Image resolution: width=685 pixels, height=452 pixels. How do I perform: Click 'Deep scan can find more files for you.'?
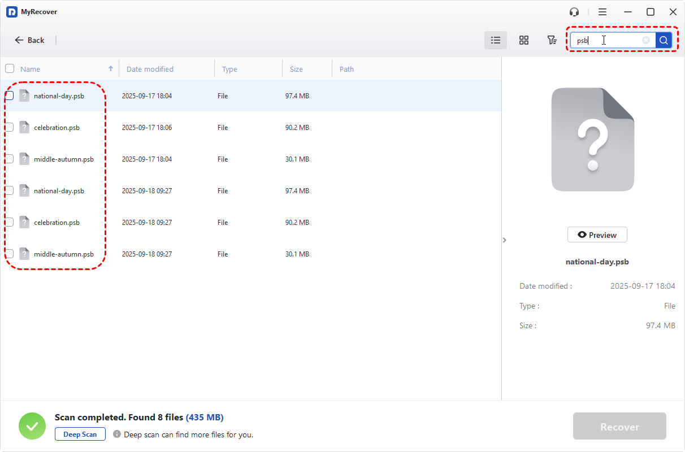(x=188, y=434)
